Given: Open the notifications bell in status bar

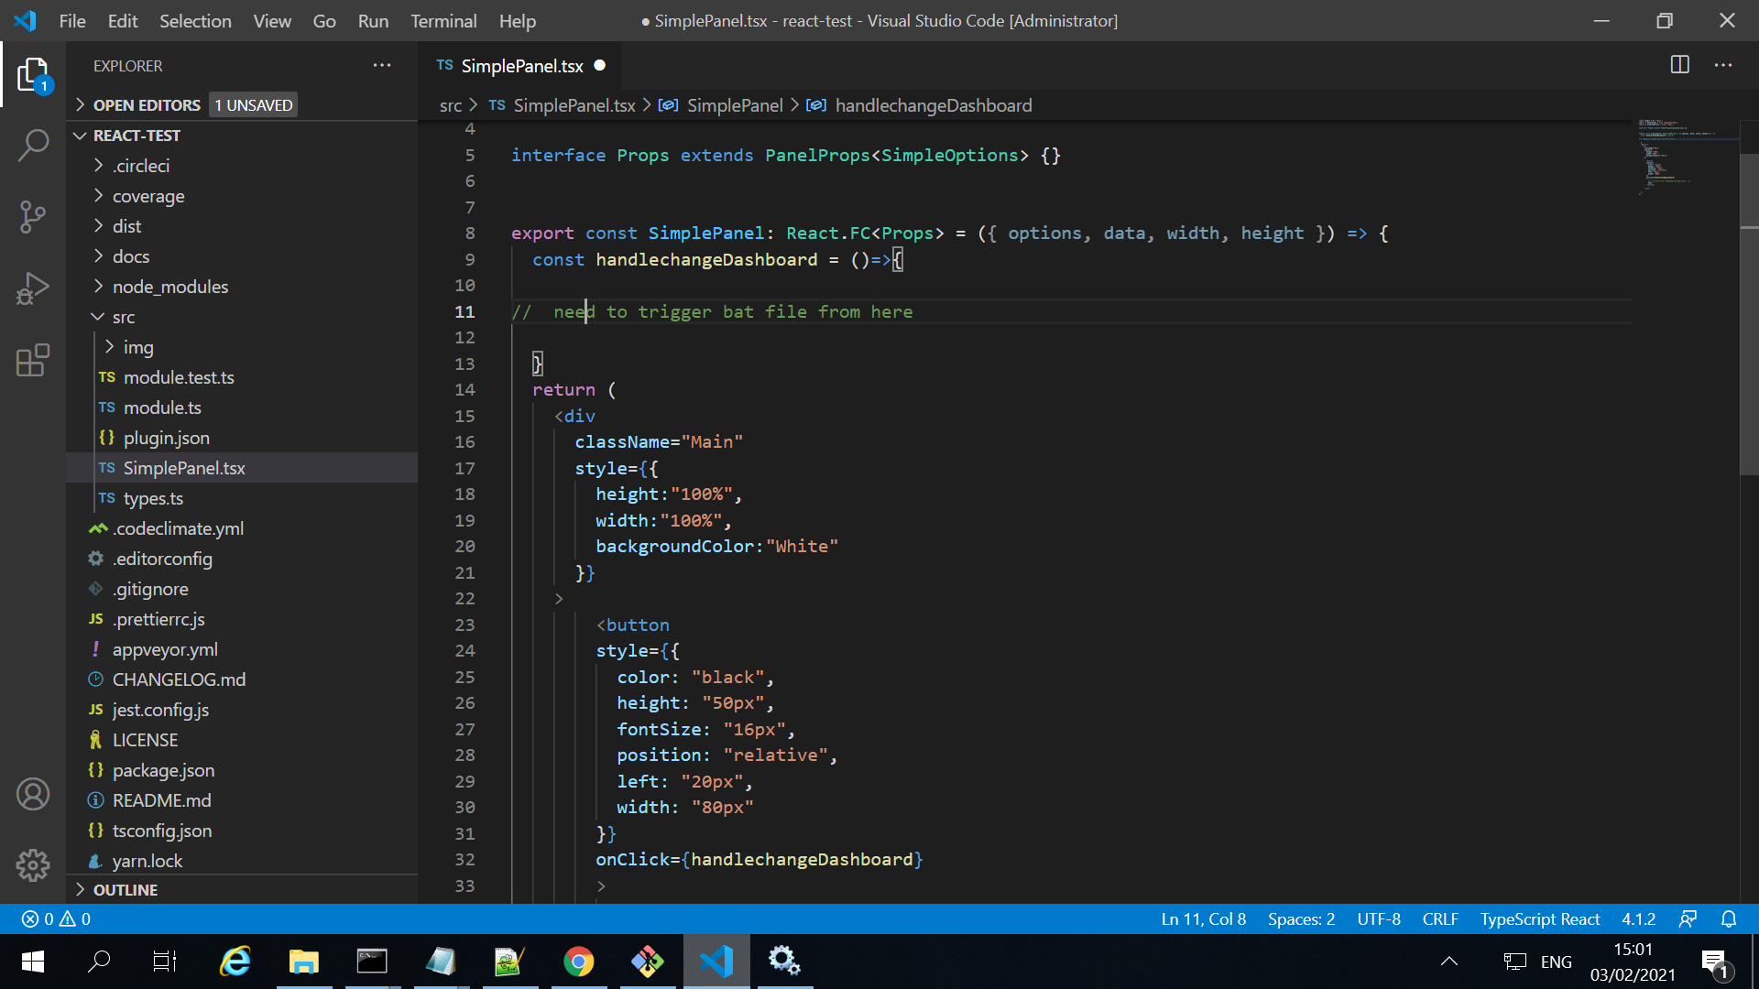Looking at the screenshot, I should pos(1729,918).
